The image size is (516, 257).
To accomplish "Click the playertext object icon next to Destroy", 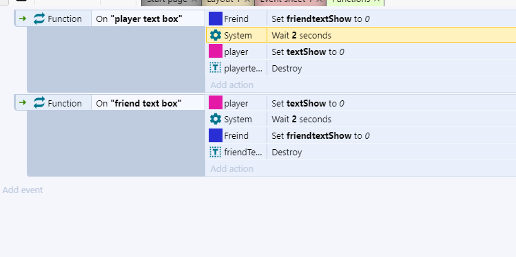I will point(215,68).
